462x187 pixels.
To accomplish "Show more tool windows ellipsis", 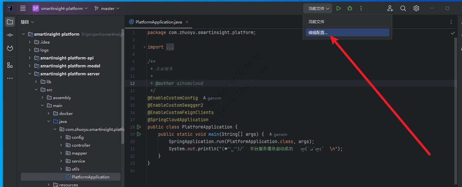I will pos(10,78).
